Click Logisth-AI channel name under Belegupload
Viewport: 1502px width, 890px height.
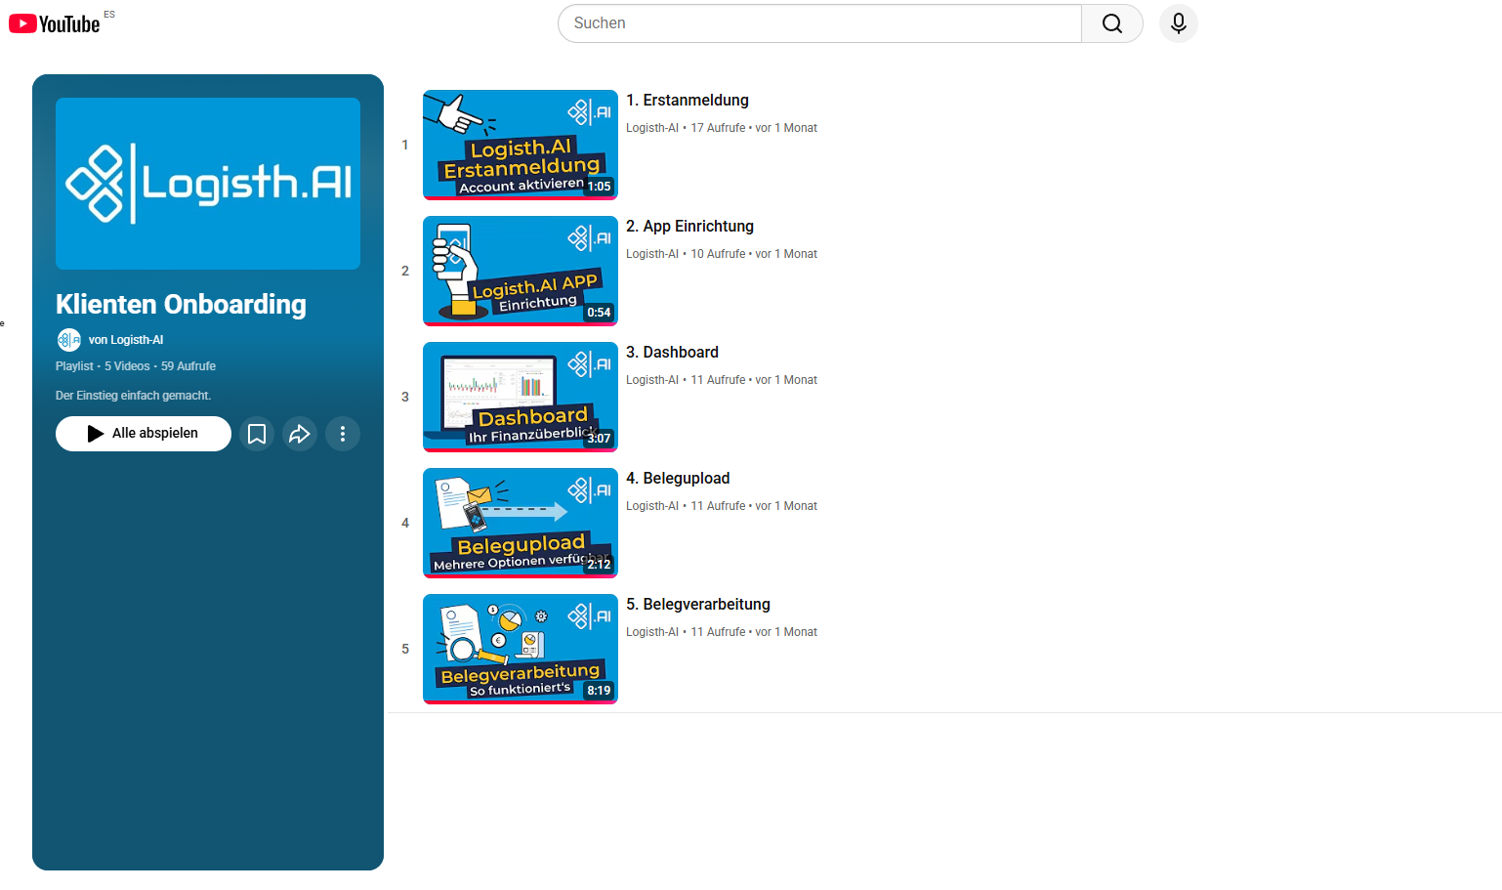pyautogui.click(x=651, y=506)
